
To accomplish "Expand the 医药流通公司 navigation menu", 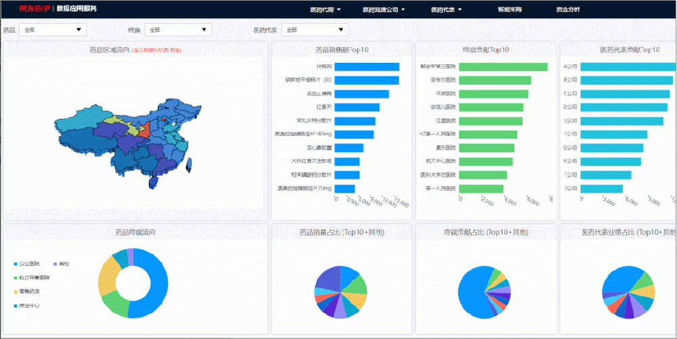I will pos(383,9).
